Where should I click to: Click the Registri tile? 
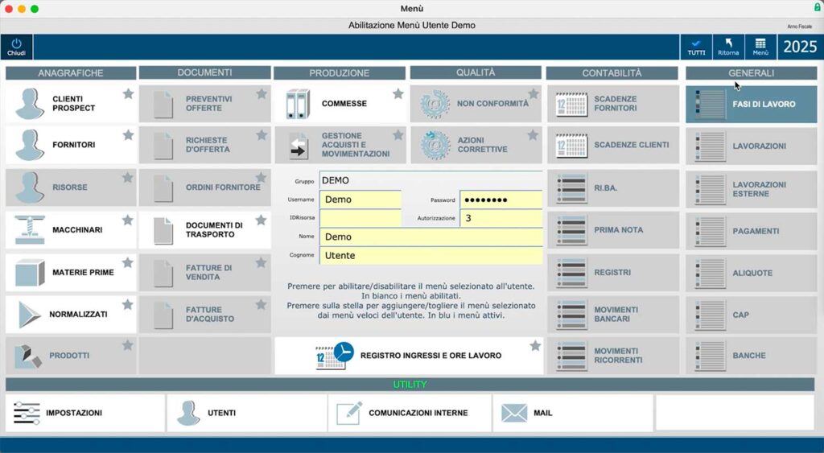point(612,272)
